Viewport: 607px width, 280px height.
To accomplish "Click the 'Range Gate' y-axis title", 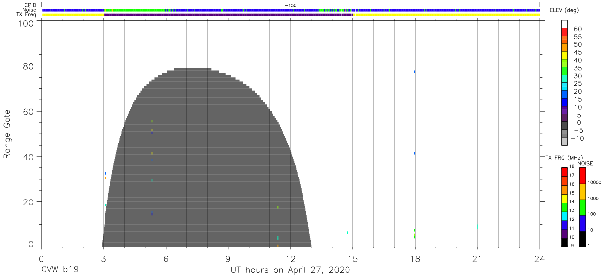I will (x=7, y=135).
